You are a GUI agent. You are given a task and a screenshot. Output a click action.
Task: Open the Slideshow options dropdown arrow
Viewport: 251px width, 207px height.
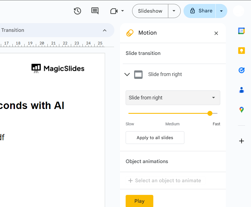[x=174, y=11]
